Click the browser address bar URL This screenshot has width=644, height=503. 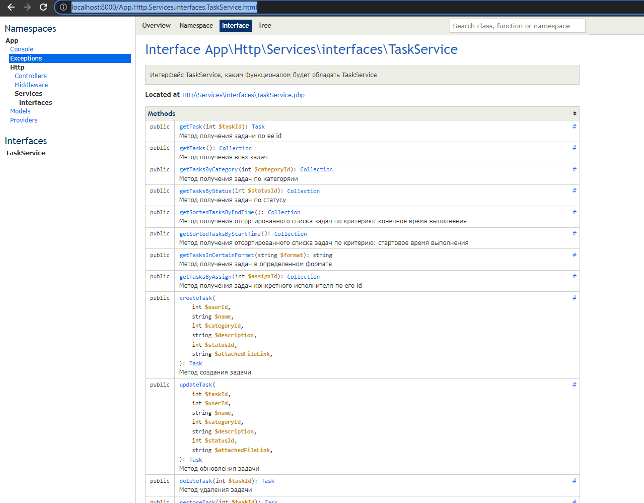165,7
